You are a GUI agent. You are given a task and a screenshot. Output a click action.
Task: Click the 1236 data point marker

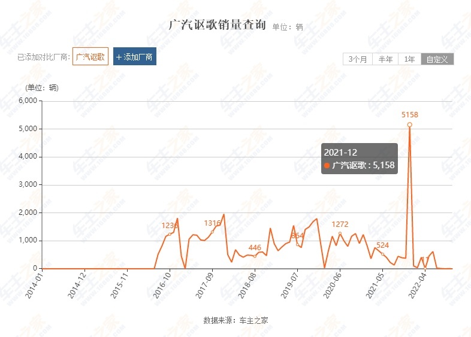coord(170,234)
